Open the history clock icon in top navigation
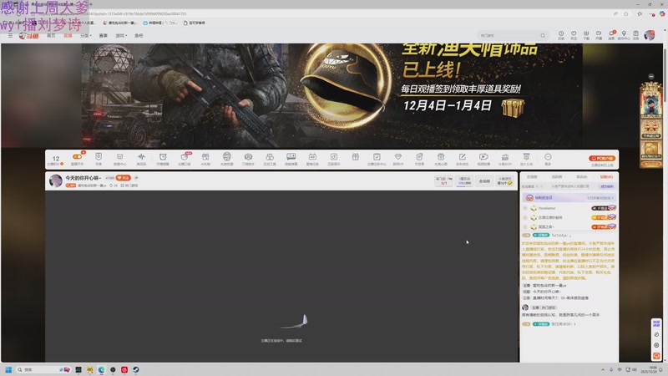 coord(561,33)
